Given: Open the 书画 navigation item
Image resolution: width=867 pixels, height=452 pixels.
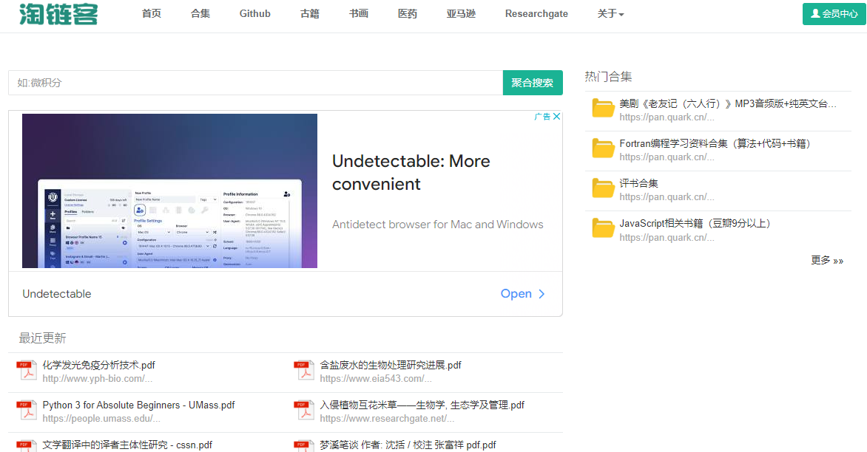Looking at the screenshot, I should pyautogui.click(x=359, y=14).
